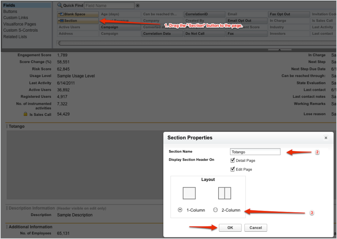
Task: Pick the Fax Opt Out palette field
Action: pyautogui.click(x=289, y=14)
